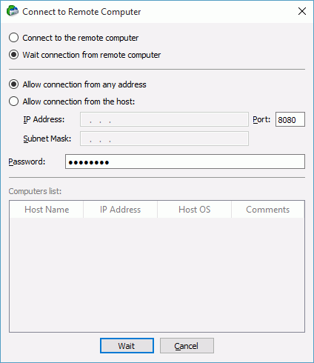This screenshot has width=314, height=363.
Task: Click the 'Password:' label
Action: (x=27, y=161)
